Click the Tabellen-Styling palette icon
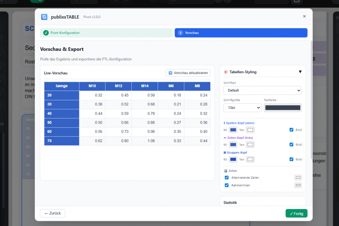 (x=226, y=72)
